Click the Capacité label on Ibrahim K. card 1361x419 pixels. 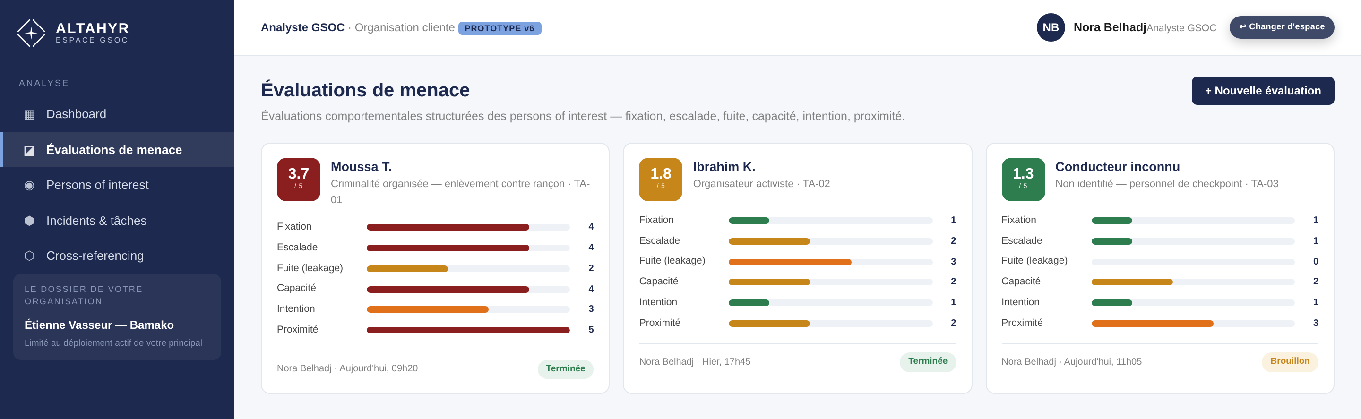pos(658,282)
